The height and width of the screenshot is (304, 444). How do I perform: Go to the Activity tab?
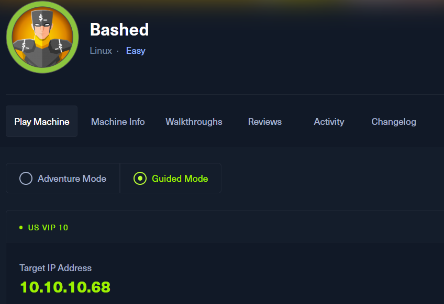click(329, 122)
